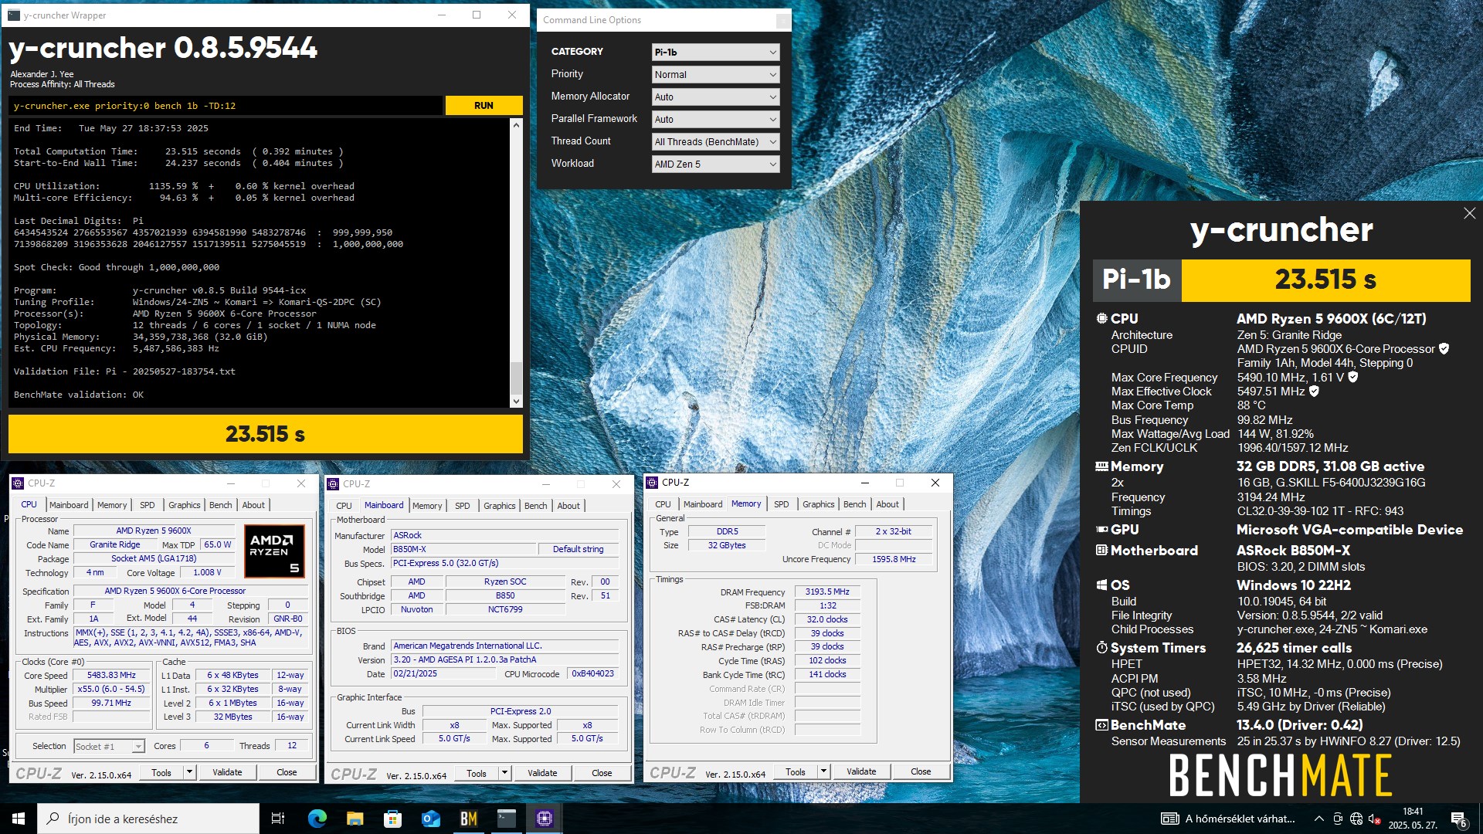1483x834 pixels.
Task: Click the 23.515 s result bar in y-cruncher Wrapper
Action: tap(265, 434)
